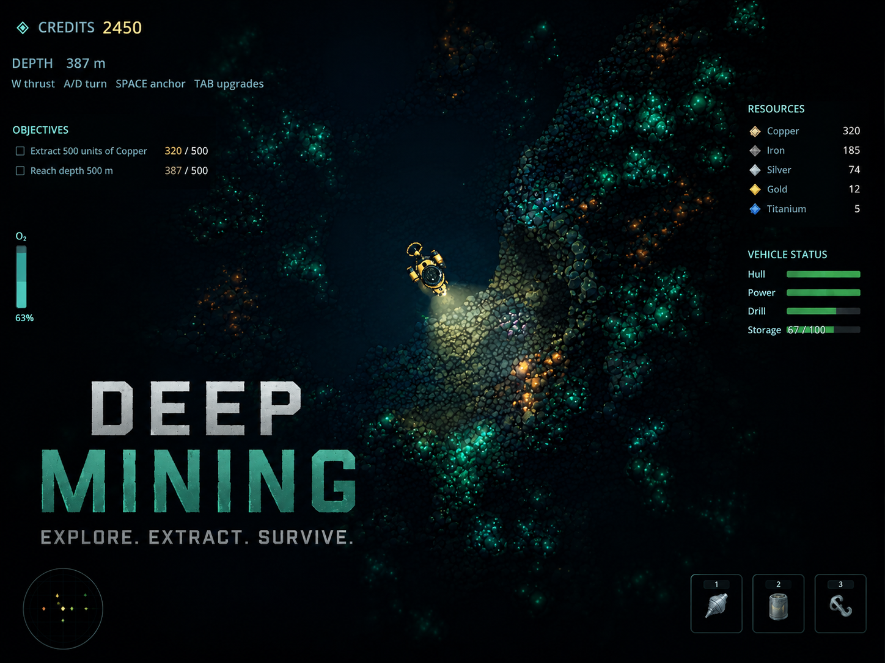Click the Iron resource icon
This screenshot has height=663, width=885.
(755, 151)
